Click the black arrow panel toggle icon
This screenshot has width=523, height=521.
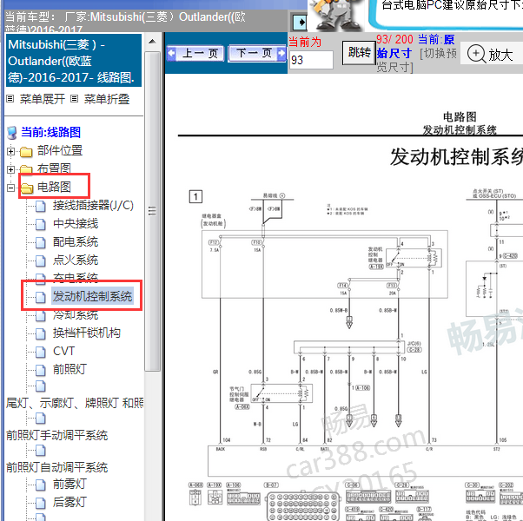point(300,23)
